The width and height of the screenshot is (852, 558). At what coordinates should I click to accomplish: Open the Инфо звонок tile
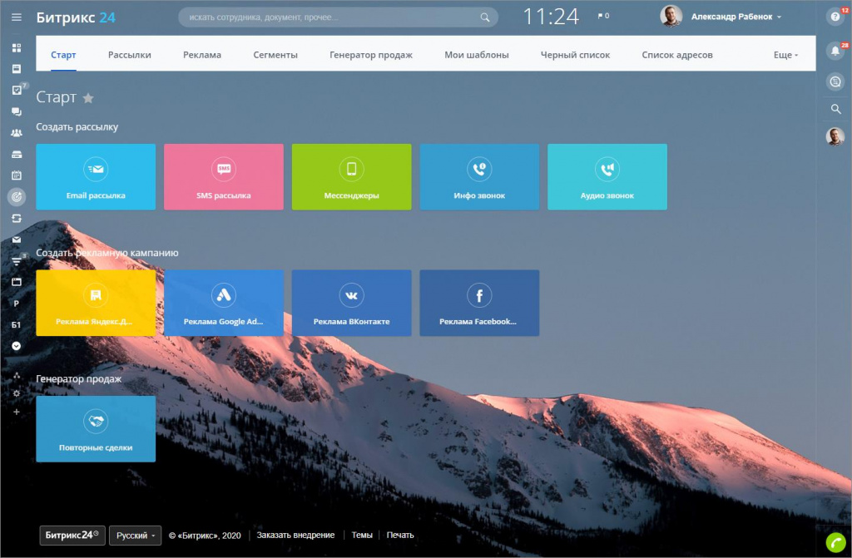coord(479,176)
